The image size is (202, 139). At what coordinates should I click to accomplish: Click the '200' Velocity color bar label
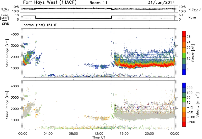190,88
